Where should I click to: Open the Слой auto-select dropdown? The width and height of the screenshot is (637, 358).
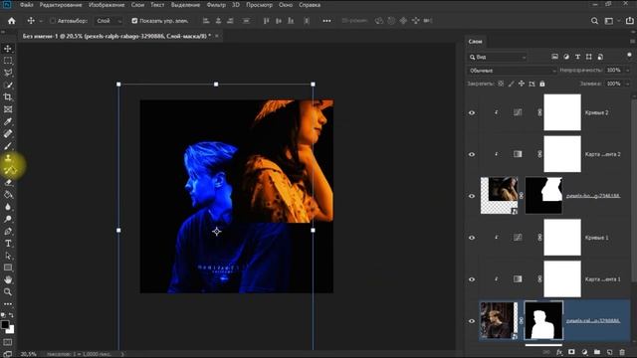click(108, 21)
